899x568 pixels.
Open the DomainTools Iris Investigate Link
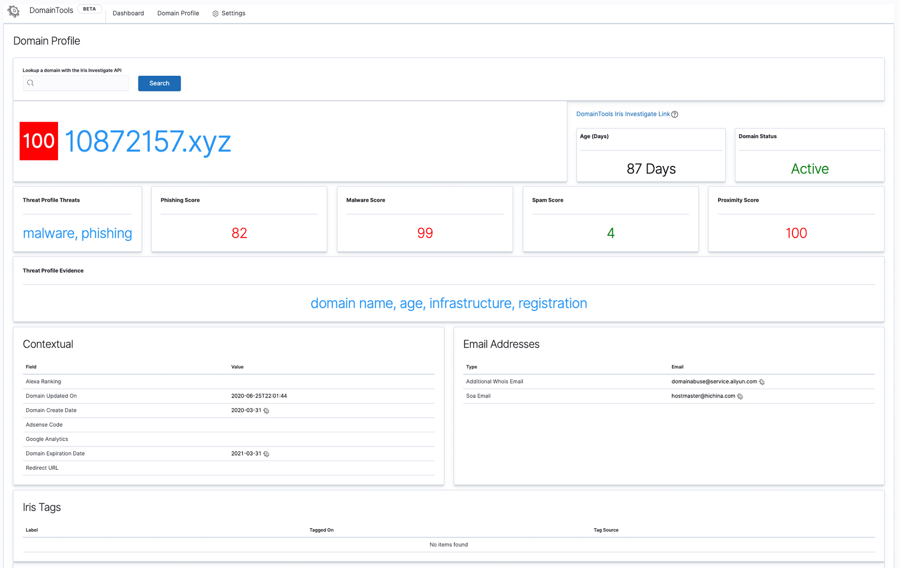click(x=623, y=114)
